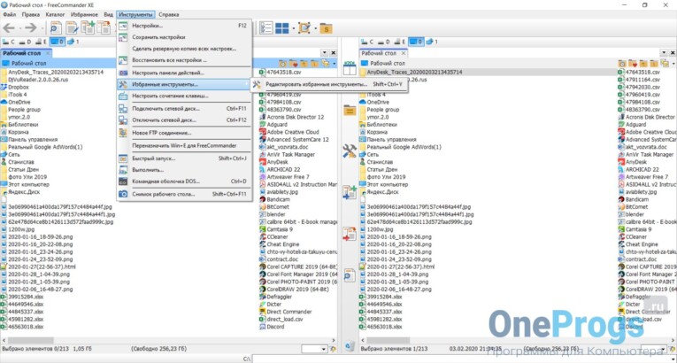Open favorite folders icon in left panel
This screenshot has height=363, width=677.
click(x=294, y=64)
